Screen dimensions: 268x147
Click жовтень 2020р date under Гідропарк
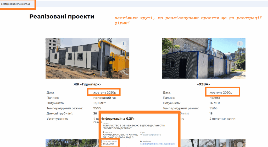(104, 92)
